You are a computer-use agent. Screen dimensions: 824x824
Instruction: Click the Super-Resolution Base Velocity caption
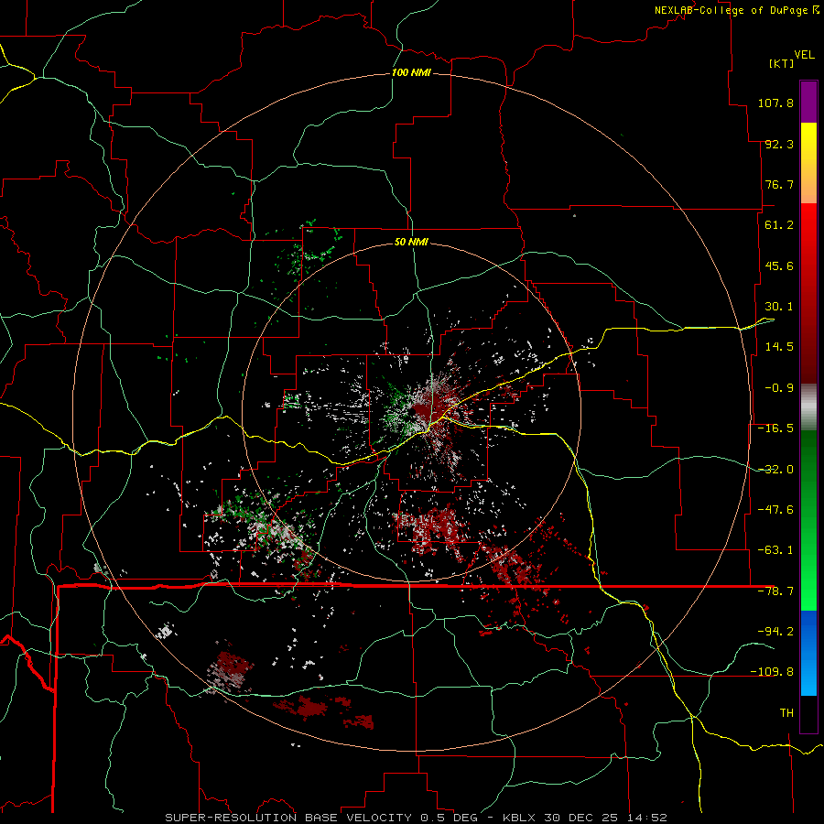[417, 818]
